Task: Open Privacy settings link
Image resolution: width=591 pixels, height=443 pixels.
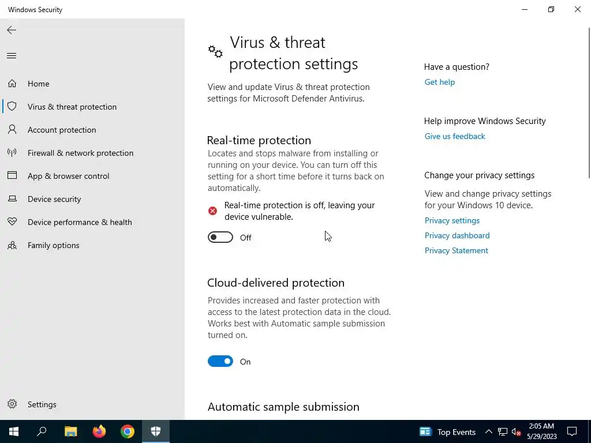Action: tap(452, 220)
